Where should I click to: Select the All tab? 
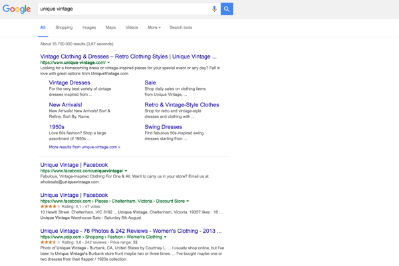tap(43, 27)
